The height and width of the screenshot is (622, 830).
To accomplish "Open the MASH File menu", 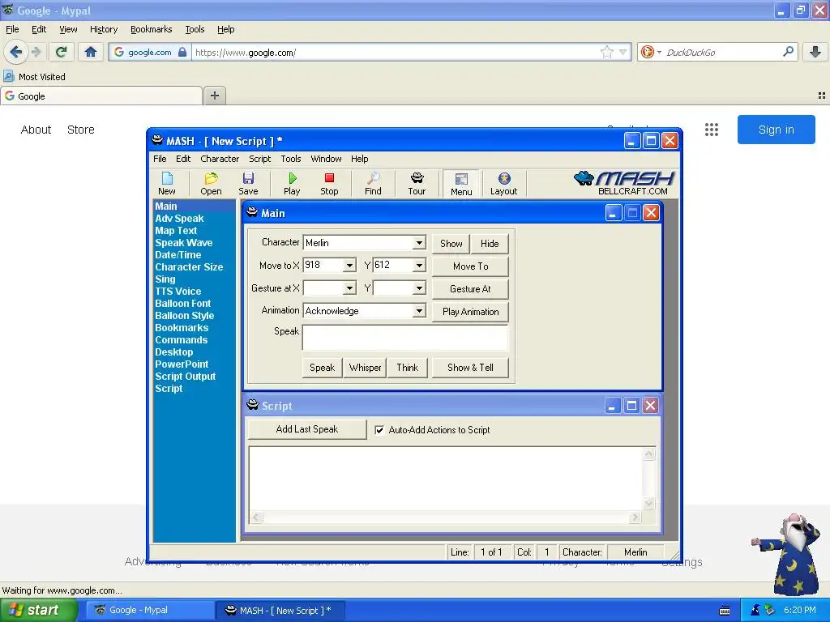I will pos(160,159).
